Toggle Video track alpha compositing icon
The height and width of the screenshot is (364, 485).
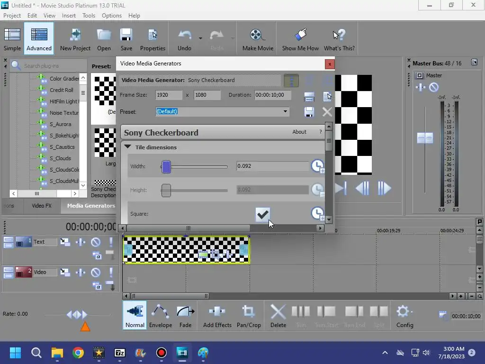click(97, 286)
